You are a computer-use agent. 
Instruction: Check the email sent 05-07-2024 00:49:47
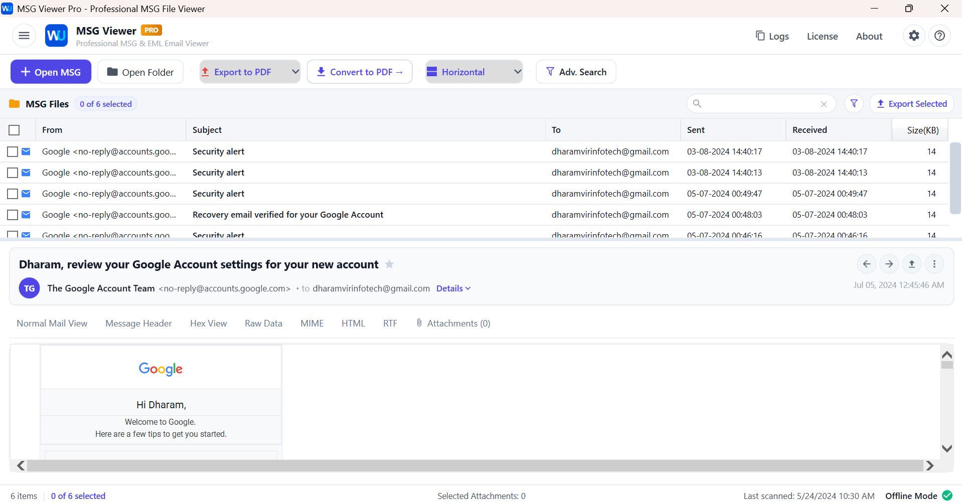13,194
